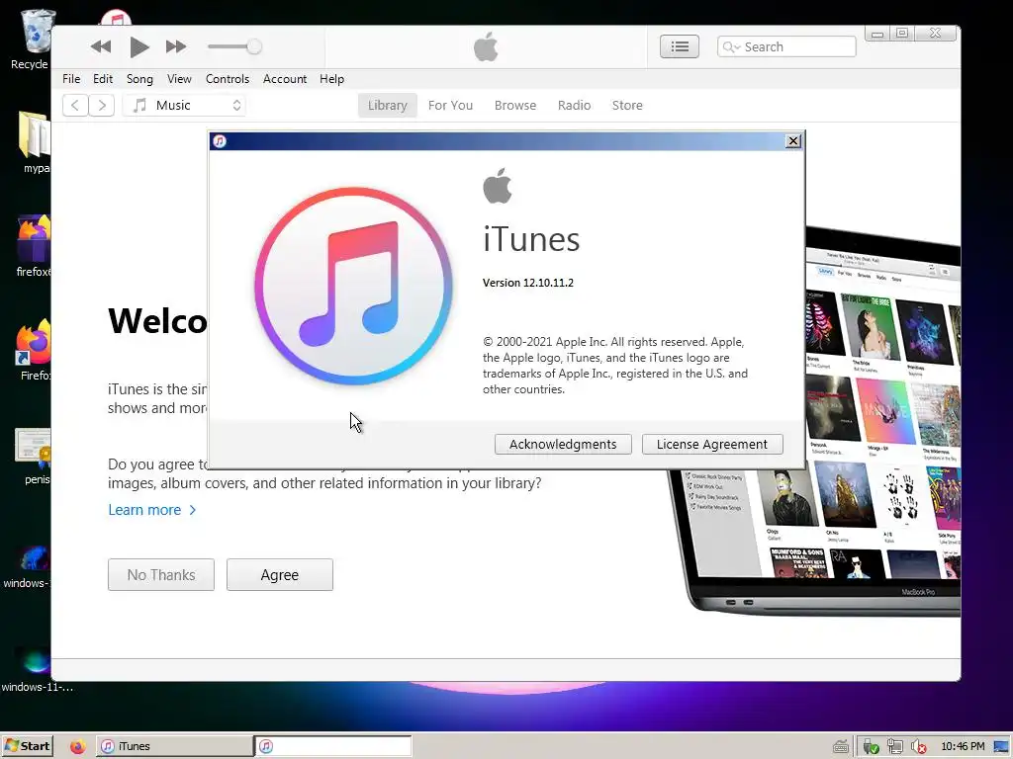Minimize the iTunes main window
This screenshot has width=1013, height=759.
(x=877, y=34)
